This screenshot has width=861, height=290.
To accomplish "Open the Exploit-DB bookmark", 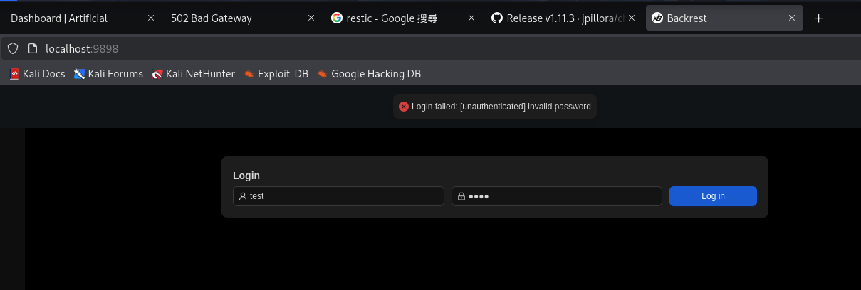I will [276, 73].
